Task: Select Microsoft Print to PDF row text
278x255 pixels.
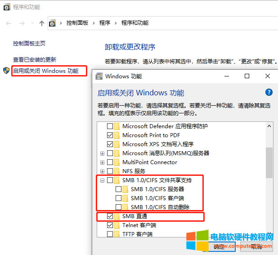Action: (151, 135)
